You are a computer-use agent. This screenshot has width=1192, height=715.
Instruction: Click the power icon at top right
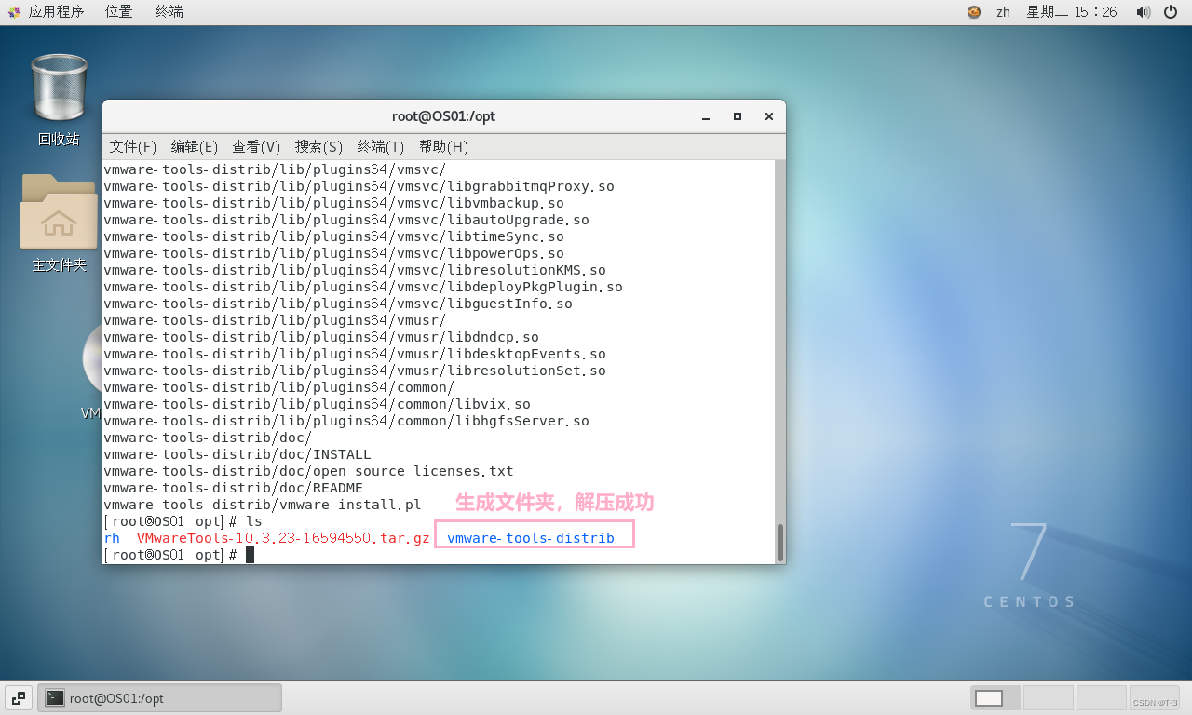tap(1171, 11)
